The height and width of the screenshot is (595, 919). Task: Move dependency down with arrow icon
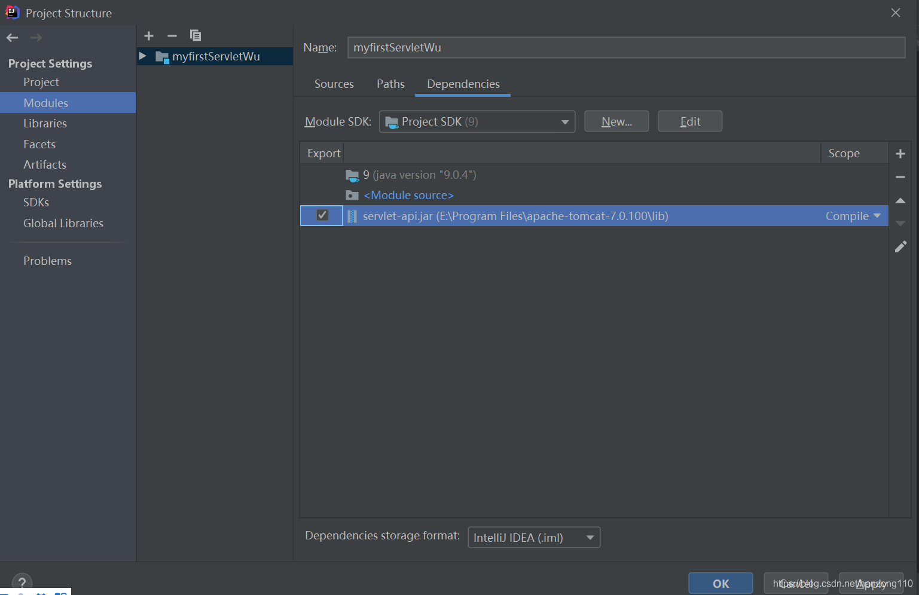coord(900,223)
